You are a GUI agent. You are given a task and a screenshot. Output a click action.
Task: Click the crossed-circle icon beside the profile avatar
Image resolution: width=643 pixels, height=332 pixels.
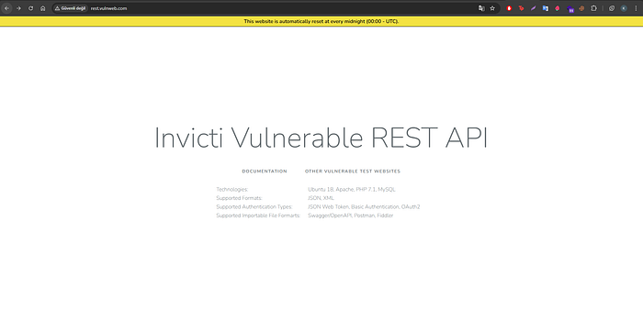coord(612,8)
